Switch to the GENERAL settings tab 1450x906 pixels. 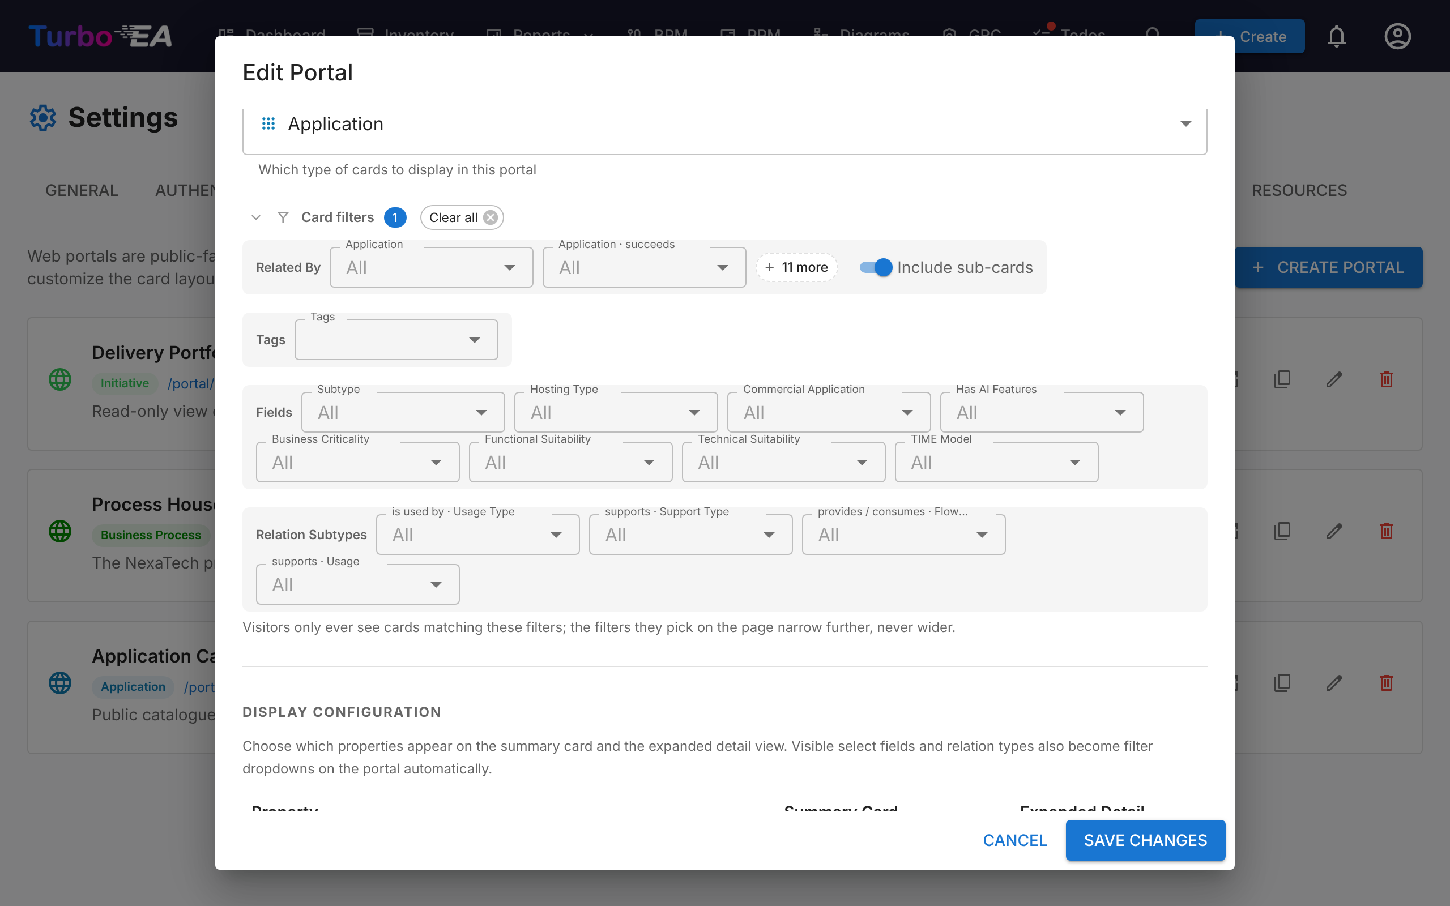pos(82,191)
